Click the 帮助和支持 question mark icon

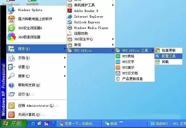tap(11, 85)
